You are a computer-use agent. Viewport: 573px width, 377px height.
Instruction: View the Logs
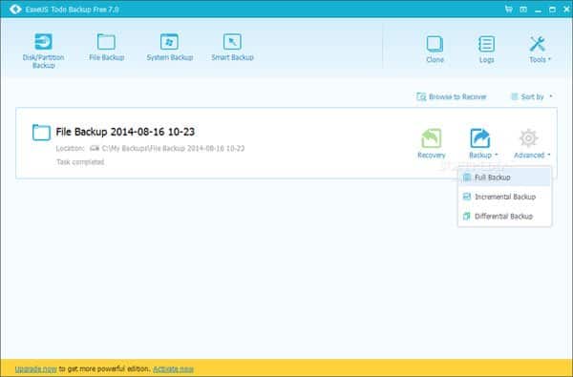(x=486, y=50)
